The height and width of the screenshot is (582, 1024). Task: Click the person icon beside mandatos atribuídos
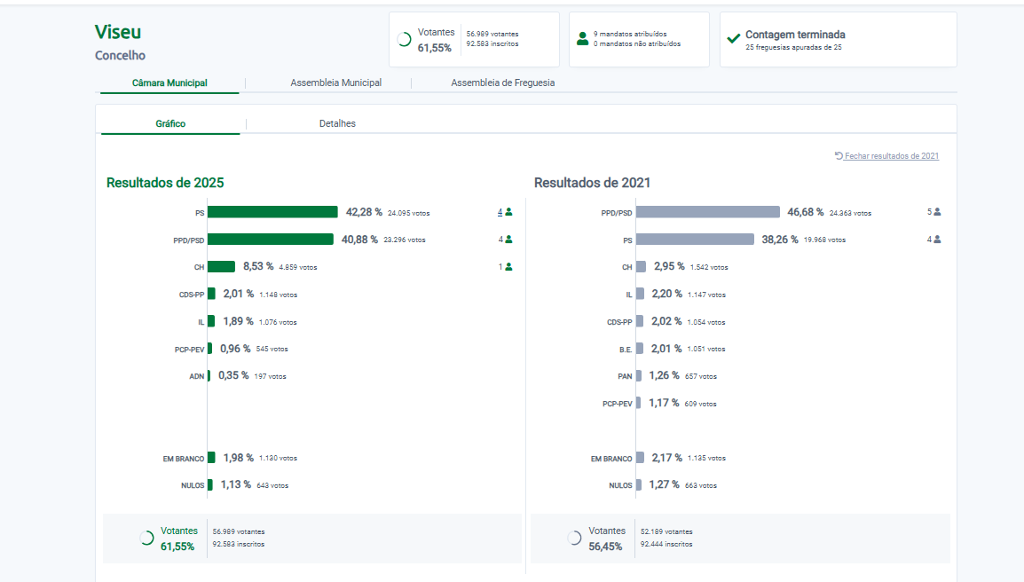(x=582, y=39)
